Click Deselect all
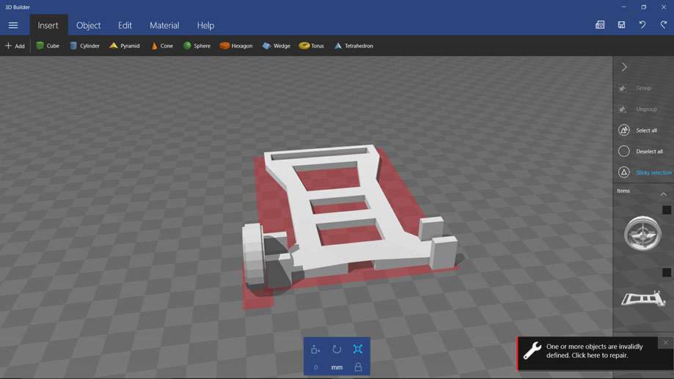Viewport: 674px width, 379px height. coord(640,151)
